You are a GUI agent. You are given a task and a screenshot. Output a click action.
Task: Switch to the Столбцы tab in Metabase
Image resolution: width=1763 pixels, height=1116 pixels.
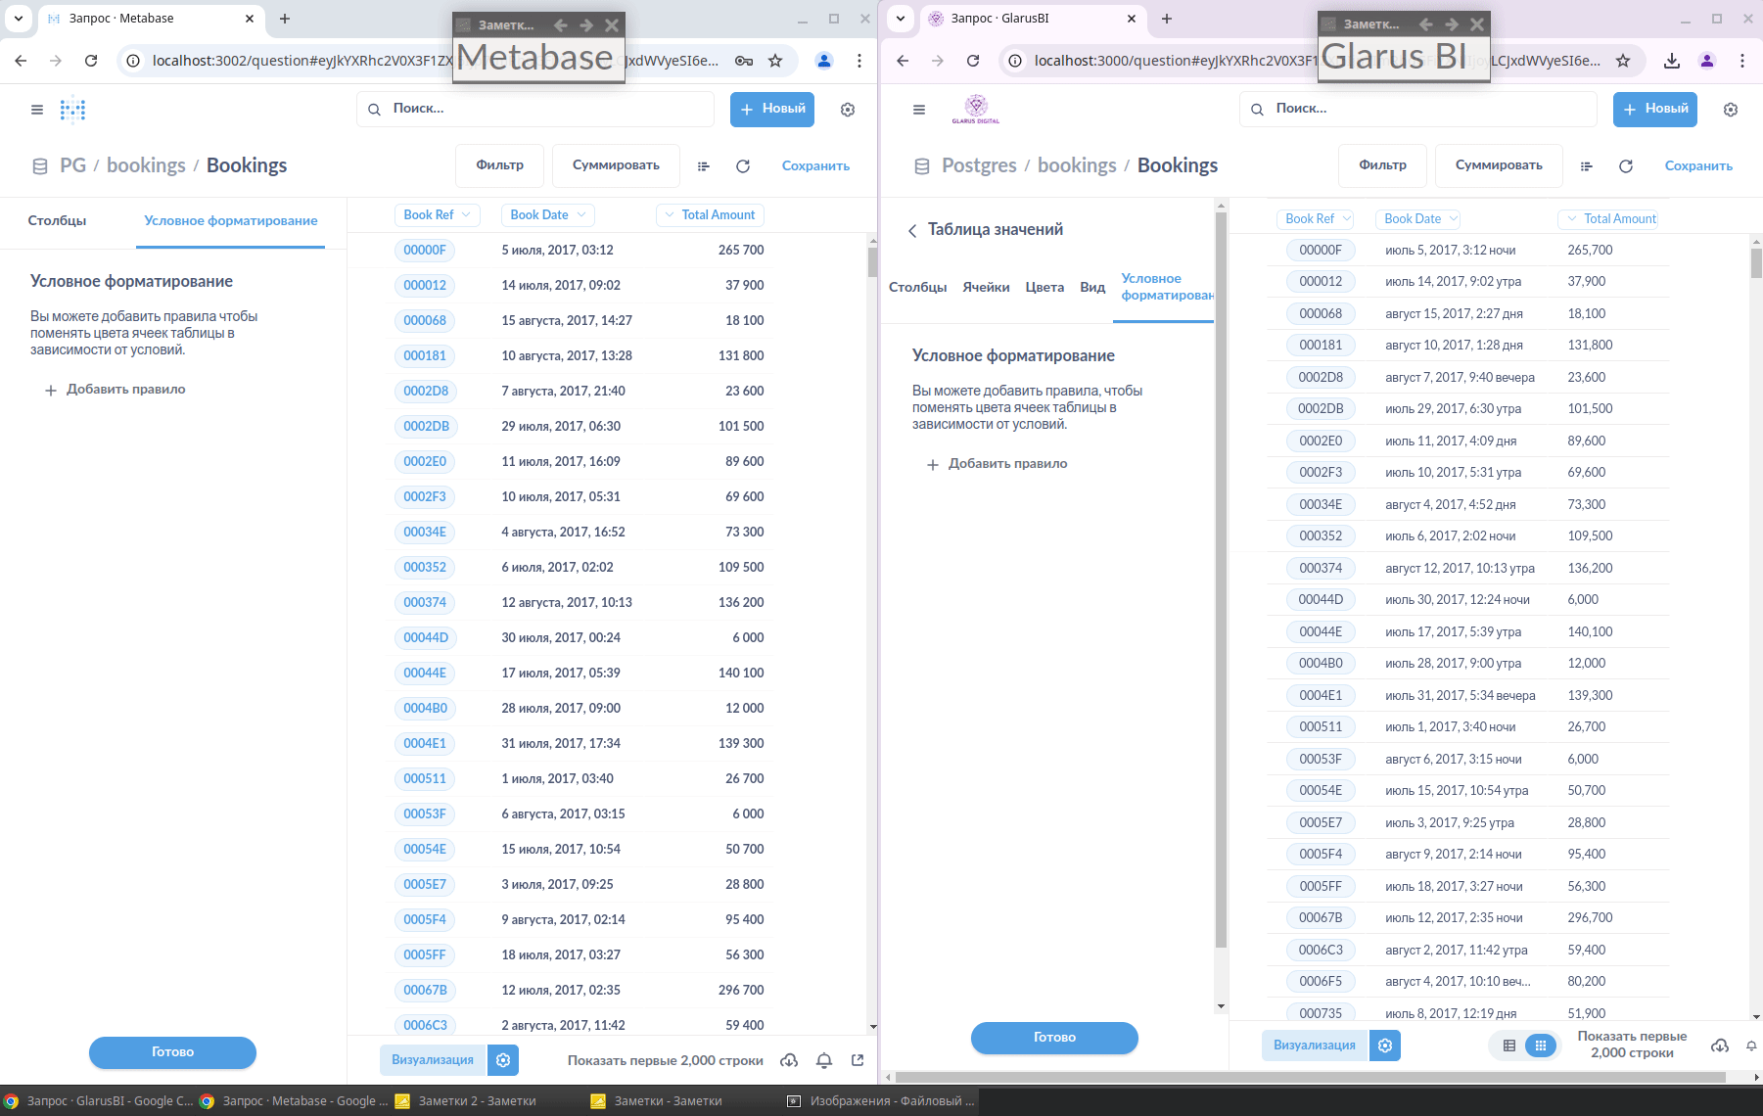click(x=57, y=220)
